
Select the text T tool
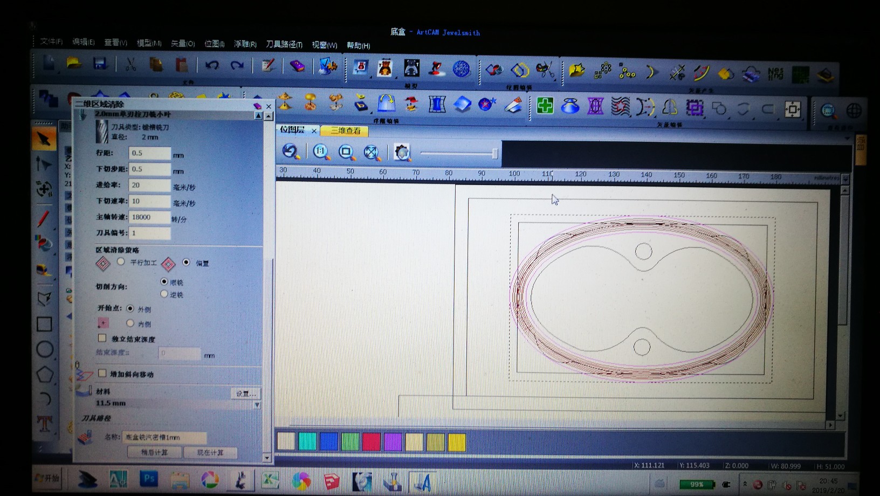[x=45, y=424]
